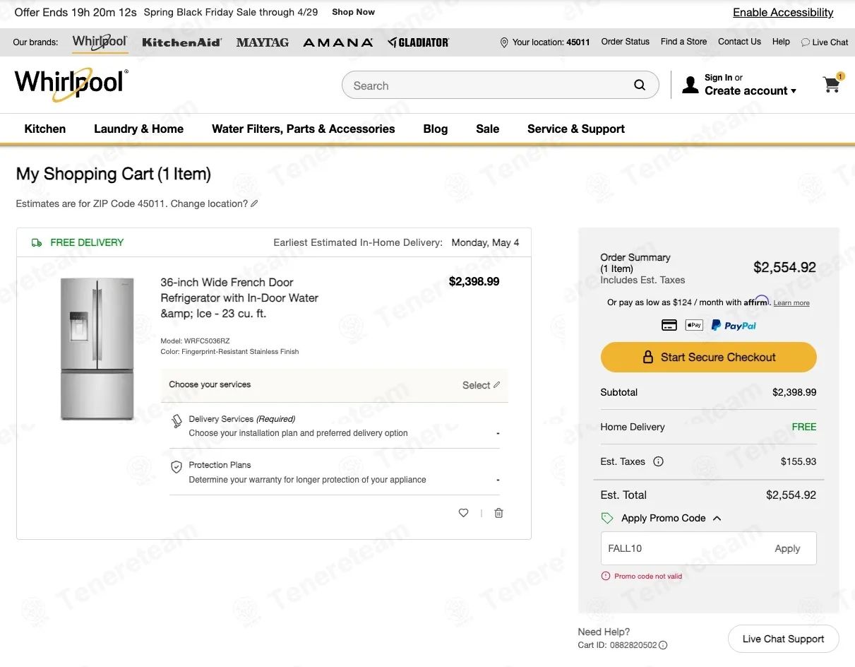855x667 pixels.
Task: Click the Model: WRFC5036RZ text
Action: click(195, 341)
